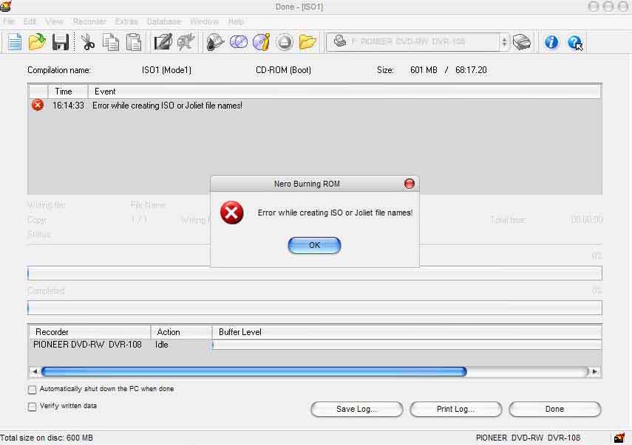Click the Save floppy disk icon

(61, 42)
